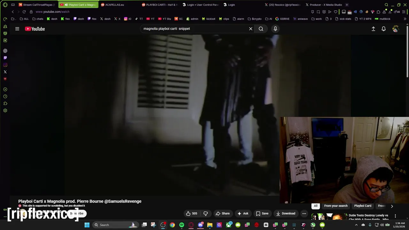Screen dimensions: 409x230
Task: Share the Playboi Carti x Magnolia video
Action: (x=223, y=213)
